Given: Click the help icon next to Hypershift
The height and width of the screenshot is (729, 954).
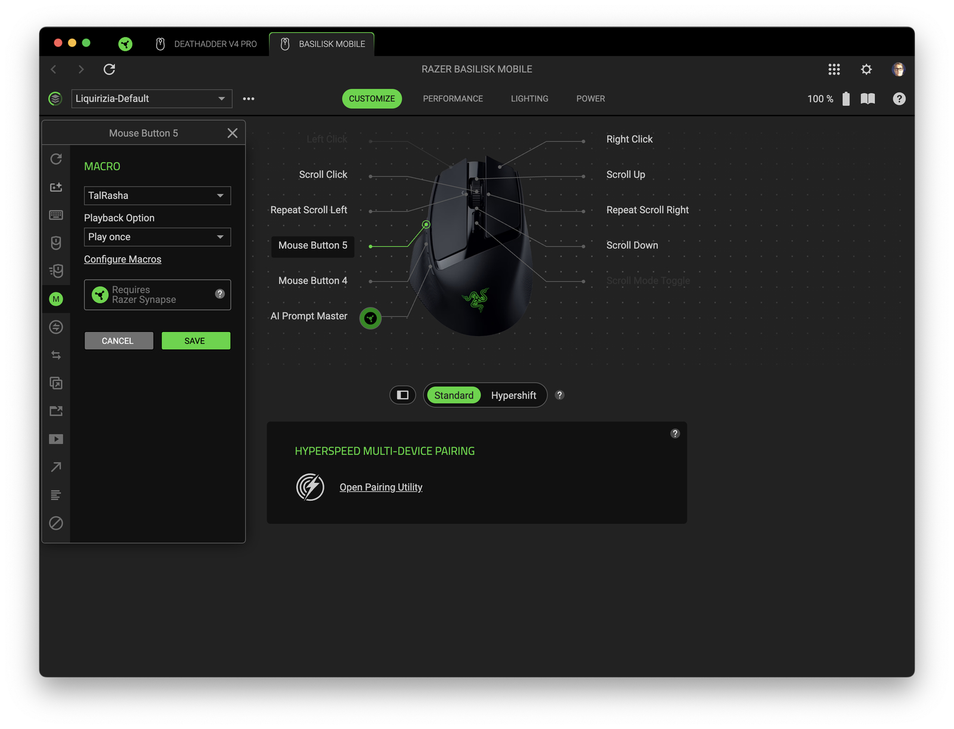Looking at the screenshot, I should 559,395.
